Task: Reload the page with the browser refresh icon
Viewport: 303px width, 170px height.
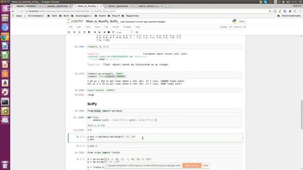Action: coord(22,11)
